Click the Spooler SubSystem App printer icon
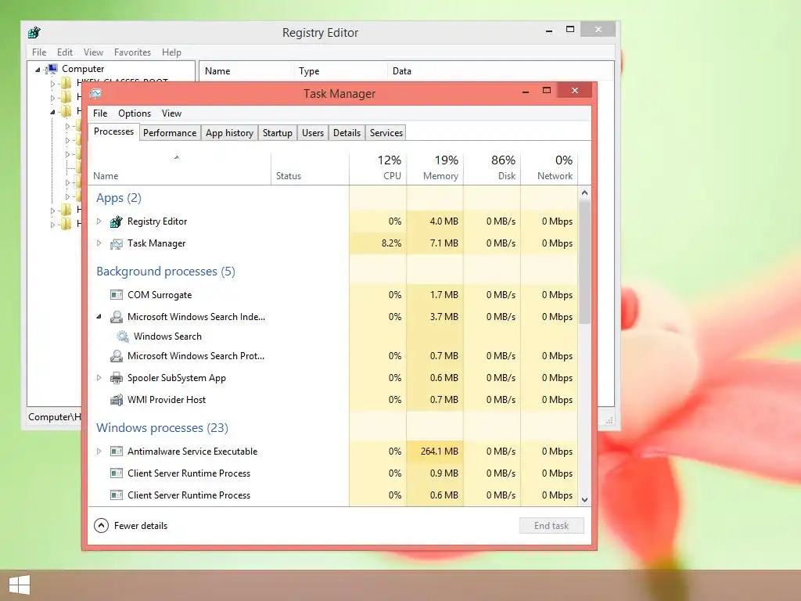Viewport: 801px width, 601px height. (117, 378)
